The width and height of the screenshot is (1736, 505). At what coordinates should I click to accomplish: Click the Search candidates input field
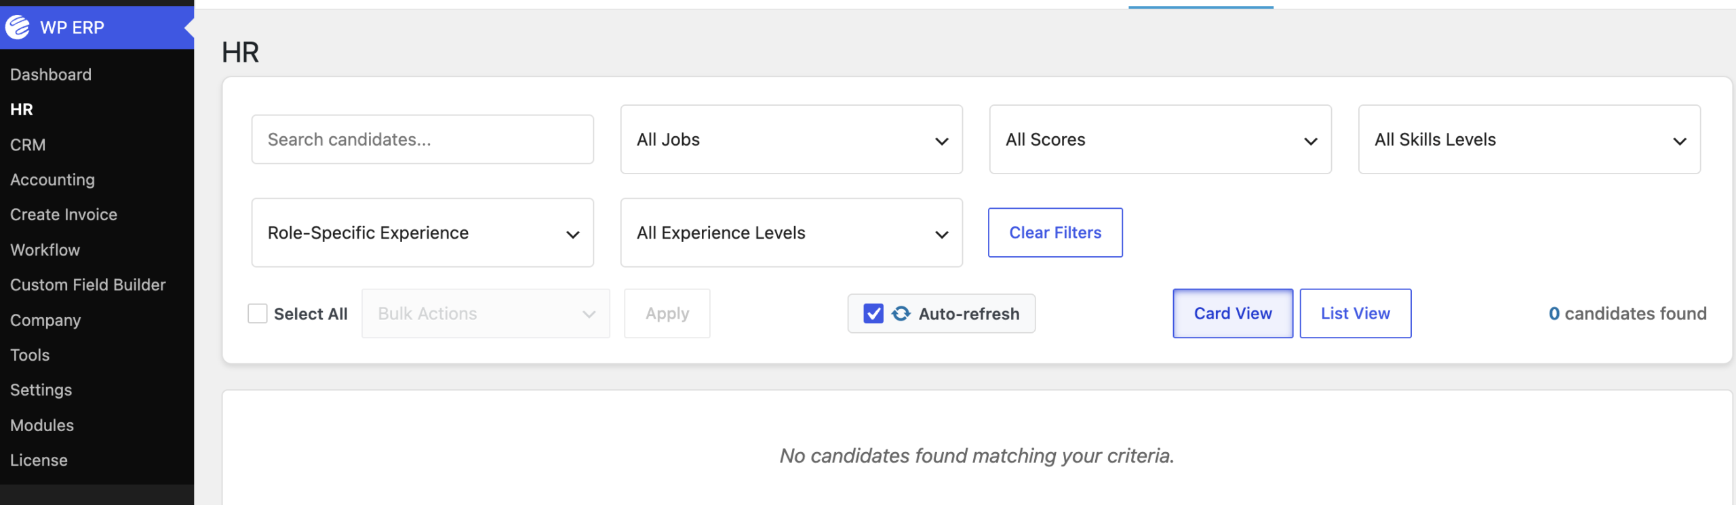(x=422, y=139)
